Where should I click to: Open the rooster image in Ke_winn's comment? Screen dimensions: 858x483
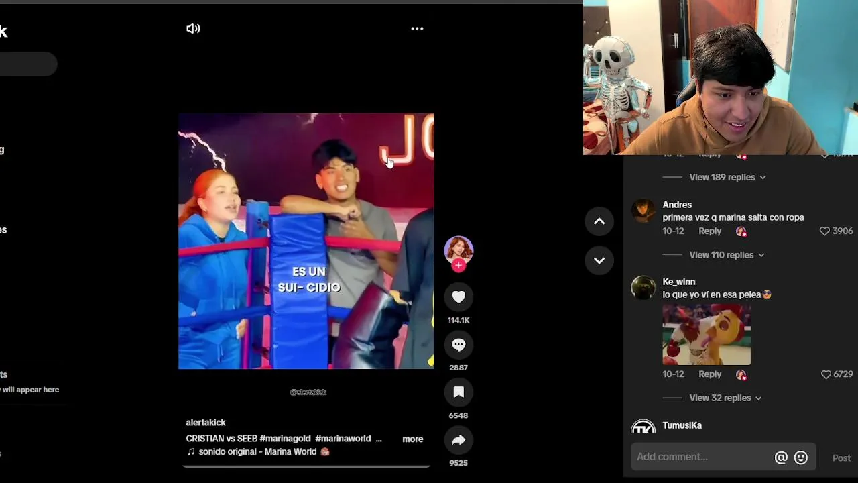point(707,335)
